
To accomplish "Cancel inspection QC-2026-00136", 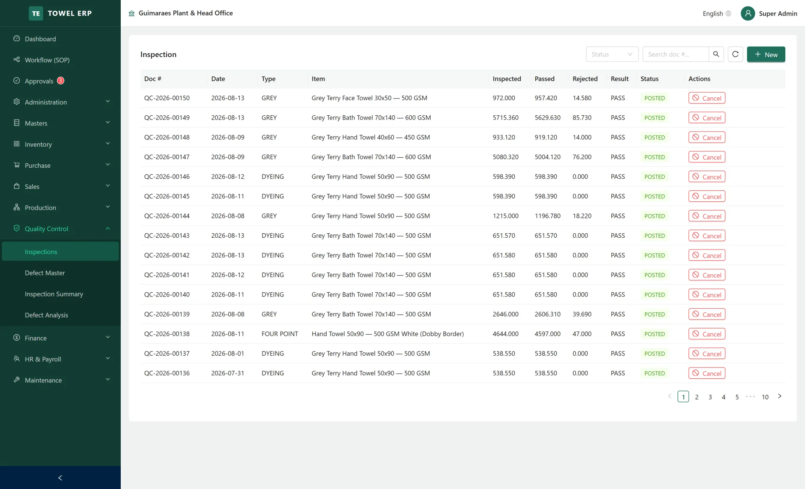I will click(x=707, y=373).
